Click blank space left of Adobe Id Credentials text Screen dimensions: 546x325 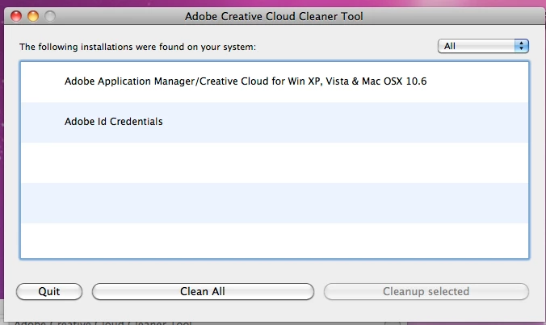pos(43,123)
